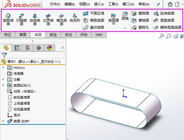Switch to the 钣金 tab
Image resolution: width=184 pixels, height=140 pixels.
coord(53,35)
